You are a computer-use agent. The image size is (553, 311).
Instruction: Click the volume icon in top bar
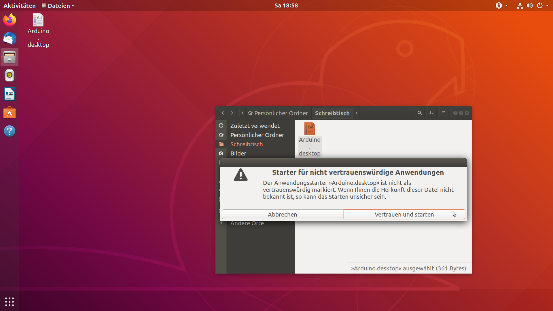coord(530,5)
